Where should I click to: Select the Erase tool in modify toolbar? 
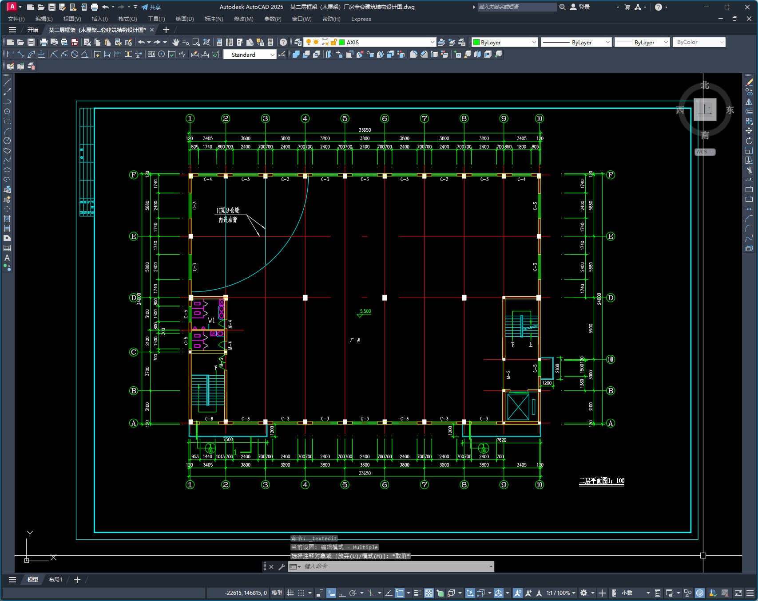pyautogui.click(x=749, y=82)
